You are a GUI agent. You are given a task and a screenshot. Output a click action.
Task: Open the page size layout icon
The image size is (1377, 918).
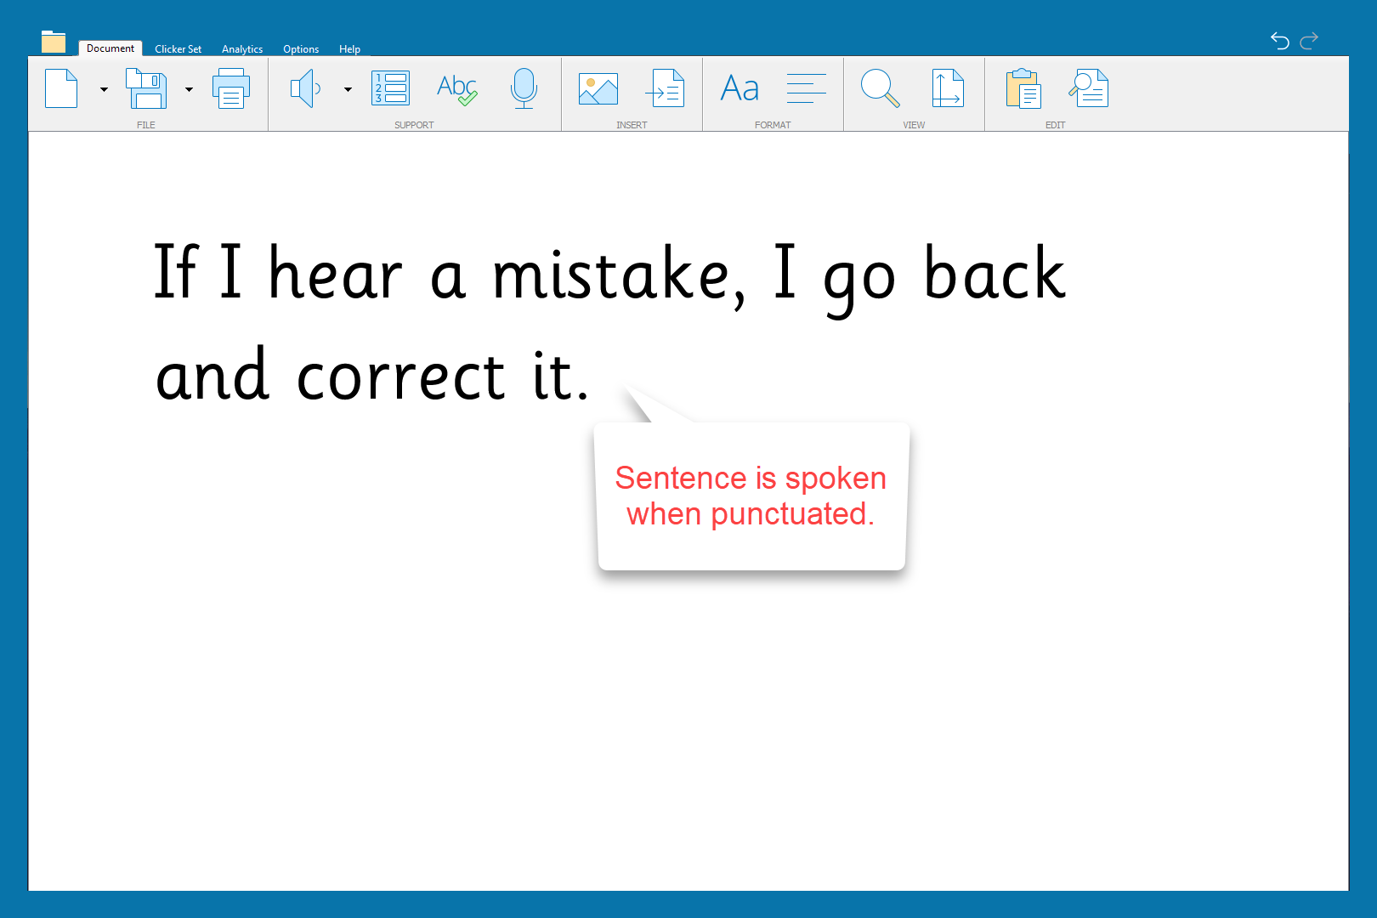pos(947,88)
